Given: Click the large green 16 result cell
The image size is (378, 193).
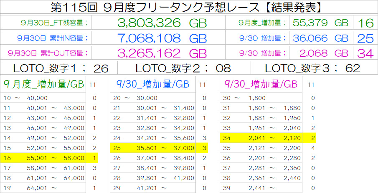Looking at the screenshot, I should pyautogui.click(x=365, y=23).
